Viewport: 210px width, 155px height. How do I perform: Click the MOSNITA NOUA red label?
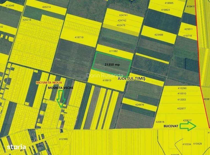(x=49, y=83)
